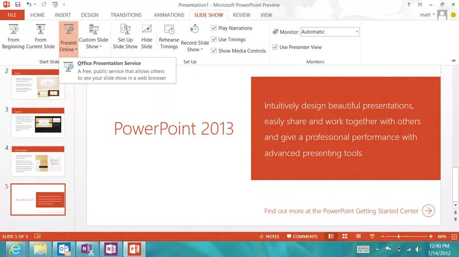
Task: Click zoom out minus button
Action: 383,236
